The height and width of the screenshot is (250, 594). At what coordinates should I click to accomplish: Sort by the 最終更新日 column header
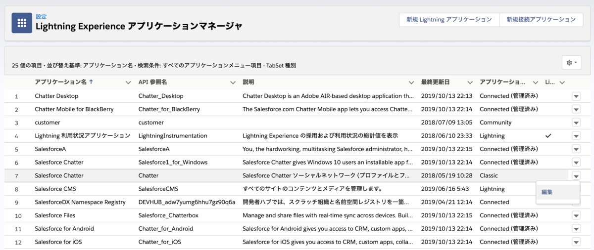(x=436, y=82)
